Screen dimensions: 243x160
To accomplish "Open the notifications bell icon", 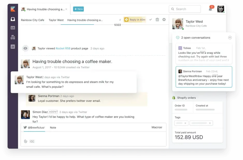I will point(210,9).
